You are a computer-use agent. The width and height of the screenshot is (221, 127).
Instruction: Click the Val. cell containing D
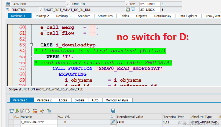(x=87, y=122)
